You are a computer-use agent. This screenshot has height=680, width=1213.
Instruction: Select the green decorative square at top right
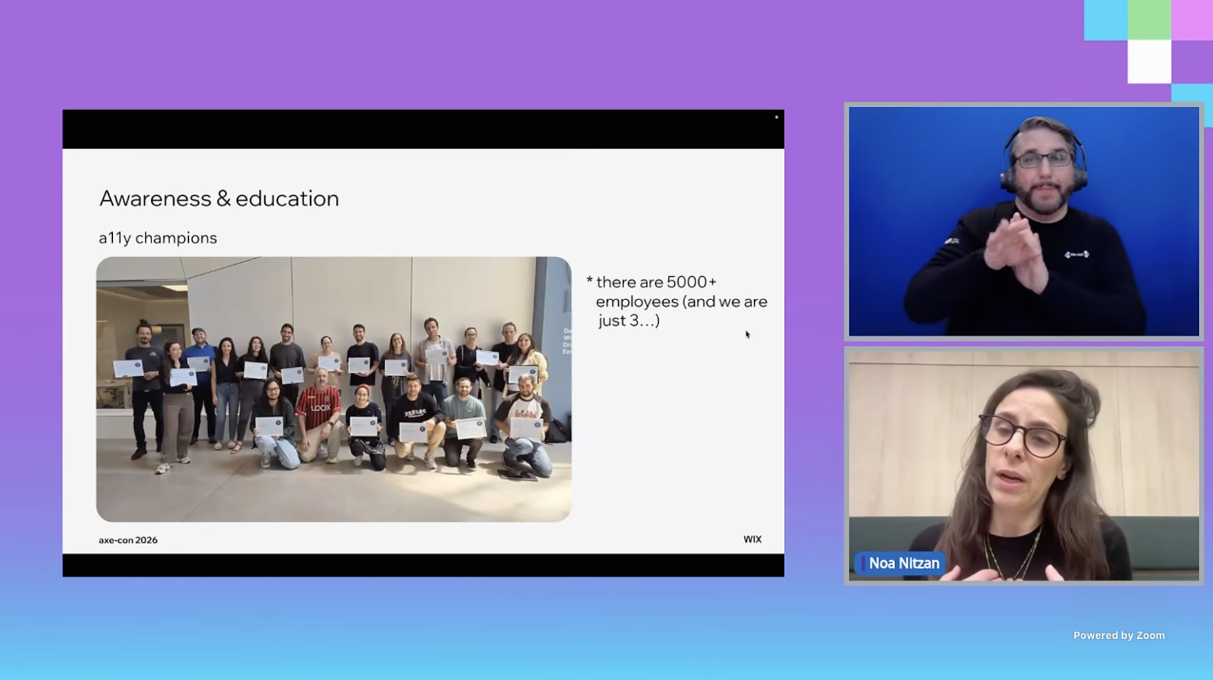point(1149,20)
